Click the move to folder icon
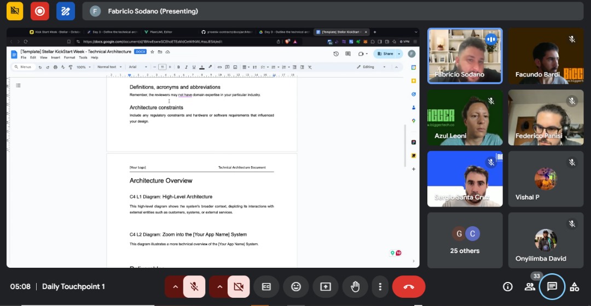This screenshot has height=306, width=591. (160, 52)
